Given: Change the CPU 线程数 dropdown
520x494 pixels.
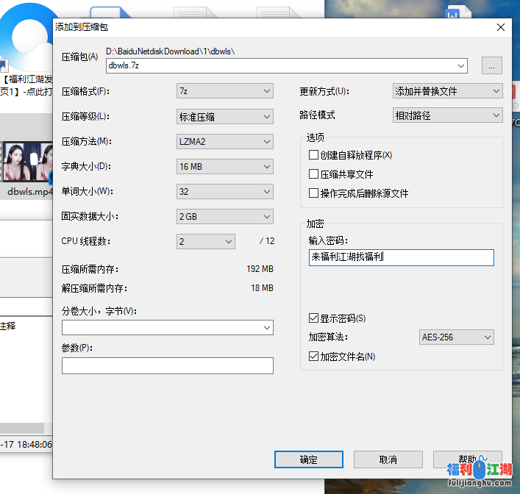Looking at the screenshot, I should point(206,241).
